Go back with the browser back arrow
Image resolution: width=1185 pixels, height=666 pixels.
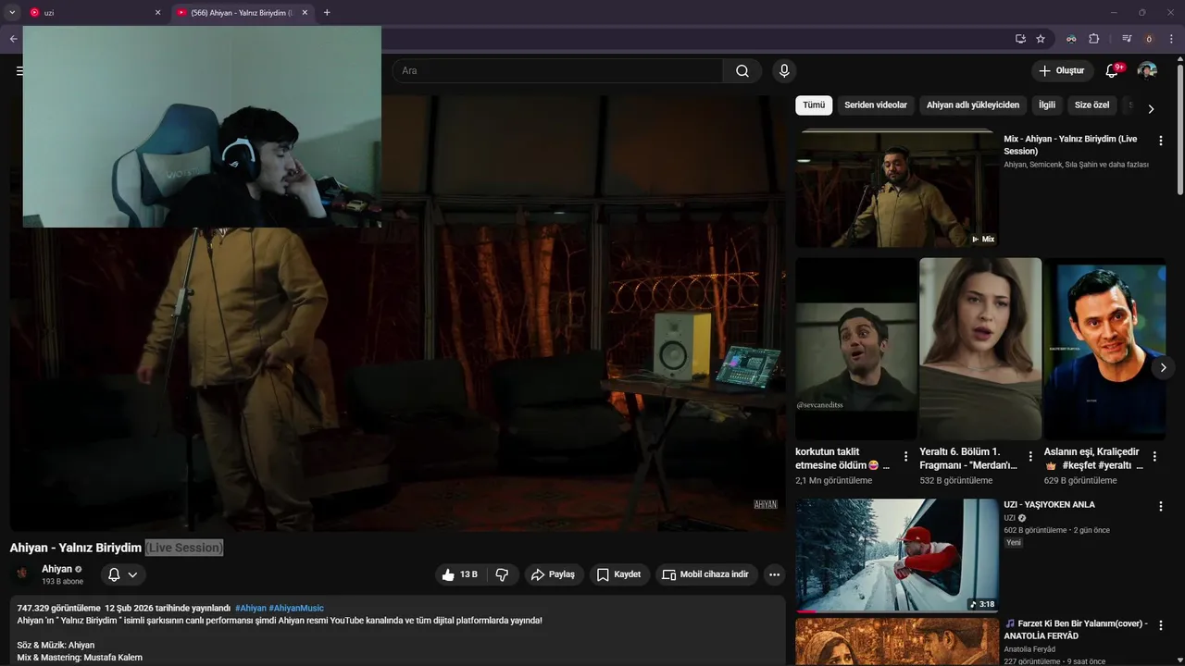(x=13, y=39)
